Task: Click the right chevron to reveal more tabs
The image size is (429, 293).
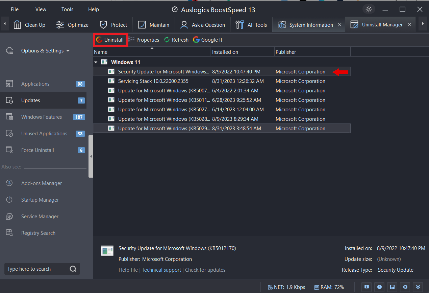Action: [423, 24]
